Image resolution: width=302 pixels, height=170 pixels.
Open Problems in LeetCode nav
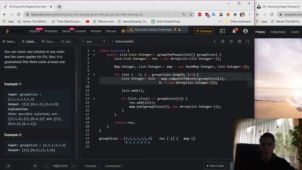(51, 31)
